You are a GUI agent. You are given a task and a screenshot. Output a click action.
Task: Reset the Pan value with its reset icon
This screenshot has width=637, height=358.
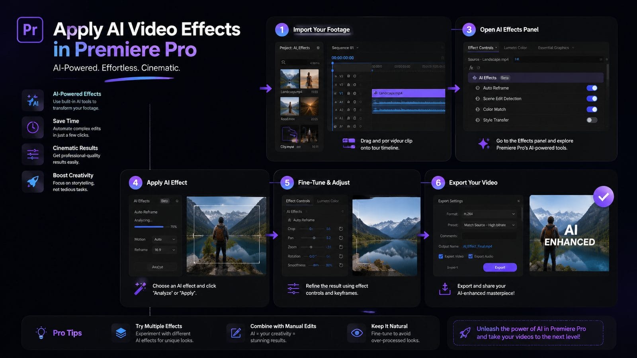click(x=341, y=238)
